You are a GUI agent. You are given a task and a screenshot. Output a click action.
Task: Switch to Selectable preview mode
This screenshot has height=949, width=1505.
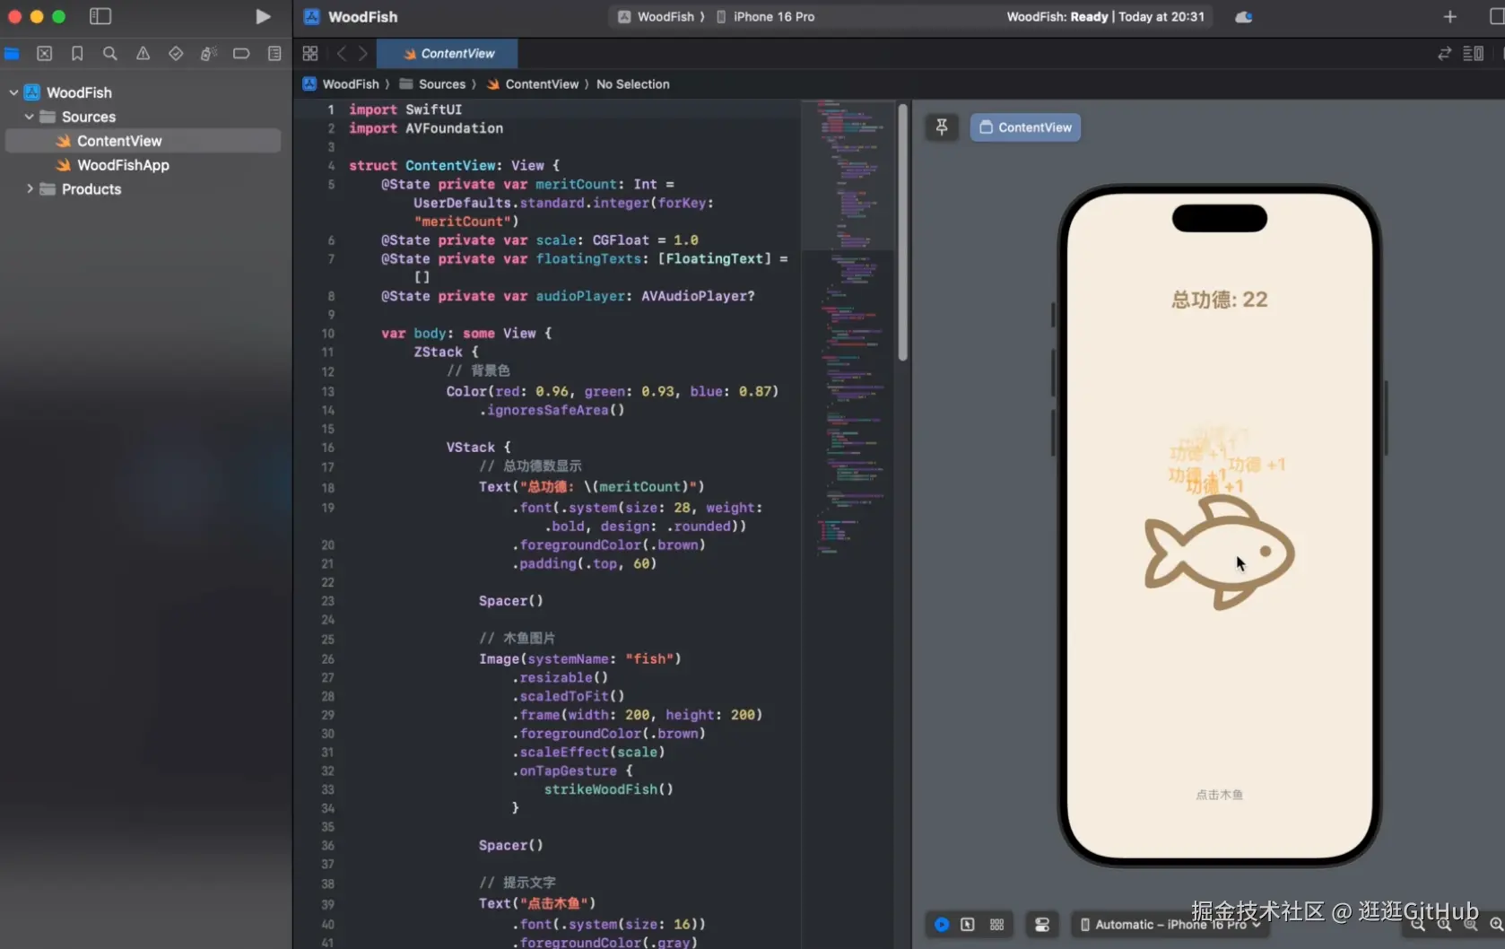click(x=968, y=924)
